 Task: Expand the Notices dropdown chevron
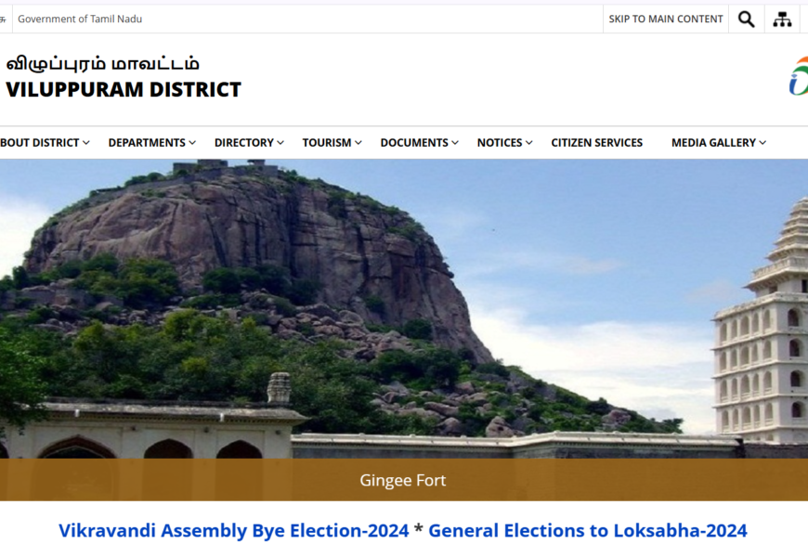tap(529, 143)
